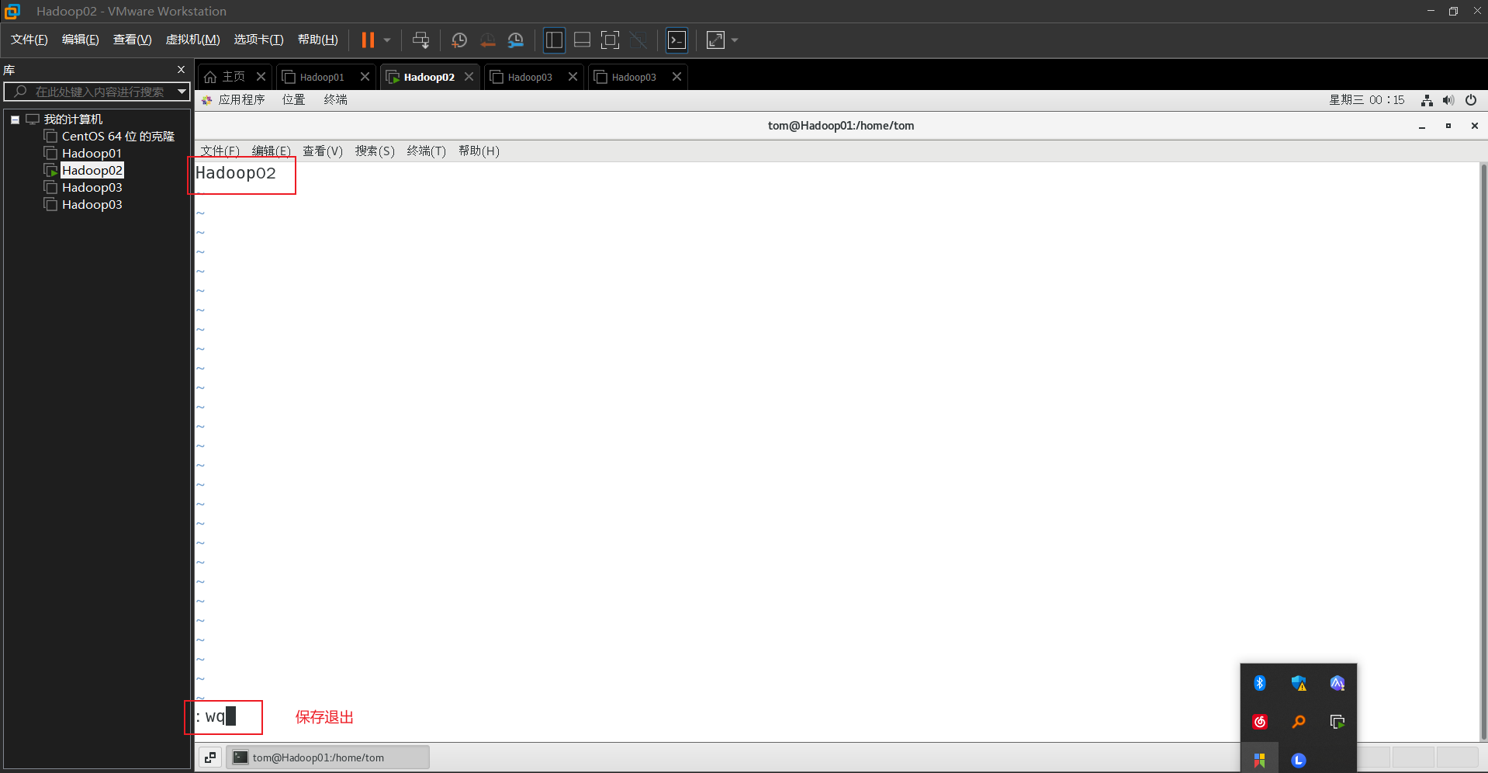The height and width of the screenshot is (773, 1488).
Task: Click the VMware running VMs tray icon
Action: tap(1337, 722)
